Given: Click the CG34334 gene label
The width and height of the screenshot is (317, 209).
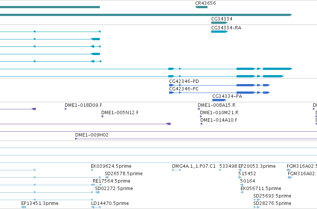Looking at the screenshot, I should (222, 19).
